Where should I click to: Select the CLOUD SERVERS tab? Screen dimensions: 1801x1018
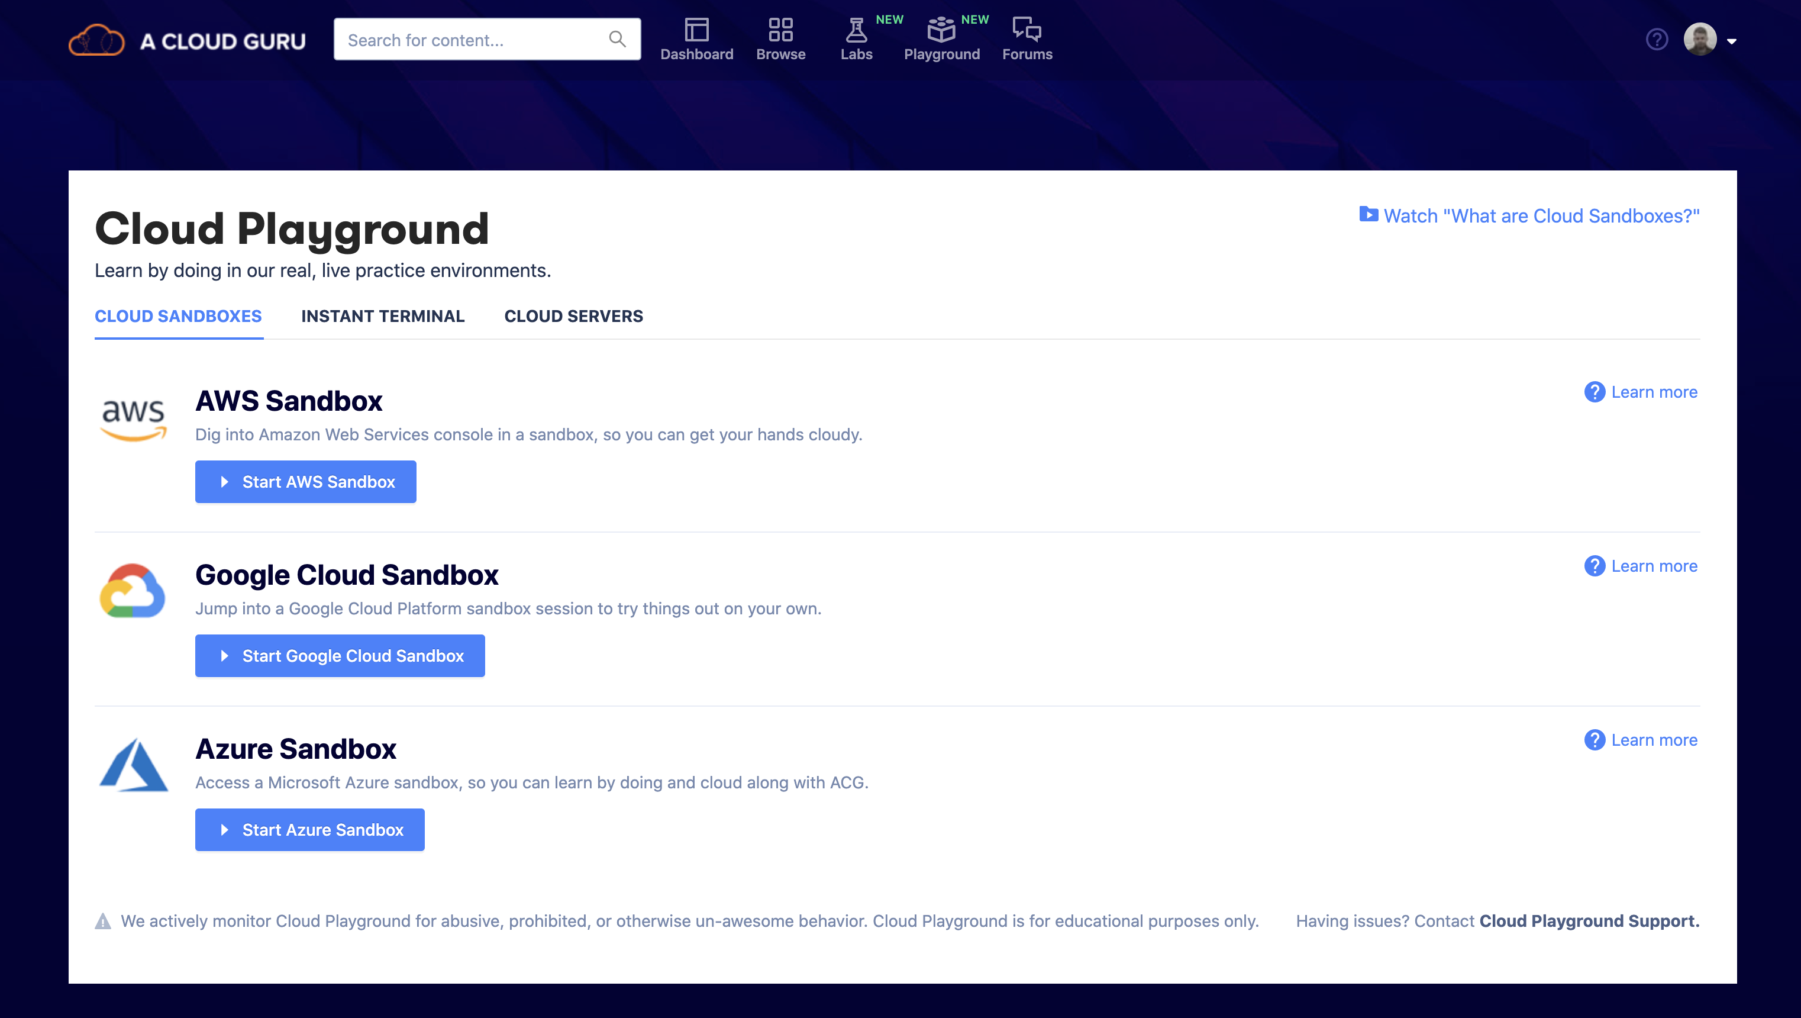(x=573, y=315)
